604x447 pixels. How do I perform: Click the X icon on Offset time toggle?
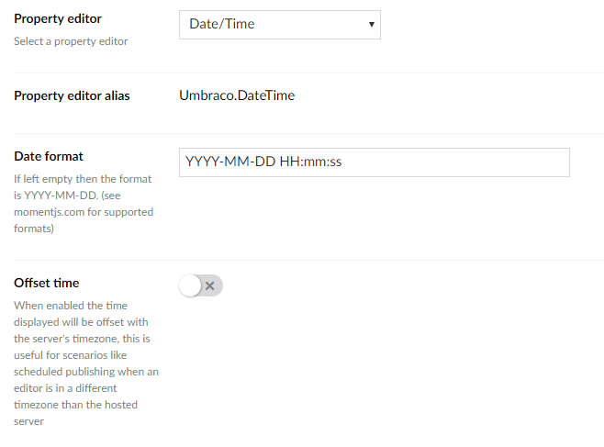(210, 285)
